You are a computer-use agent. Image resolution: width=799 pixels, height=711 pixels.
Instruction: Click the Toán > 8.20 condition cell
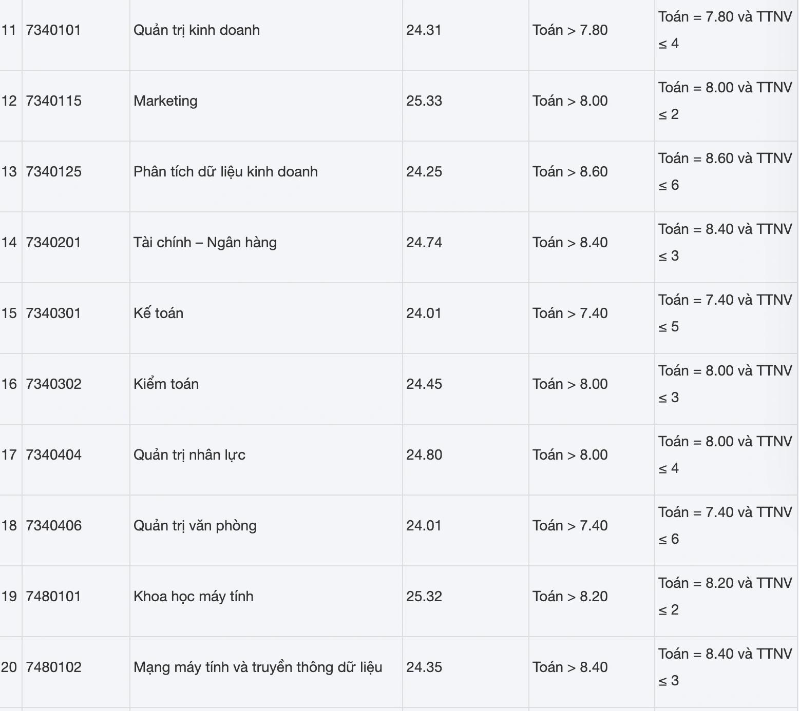tap(570, 597)
